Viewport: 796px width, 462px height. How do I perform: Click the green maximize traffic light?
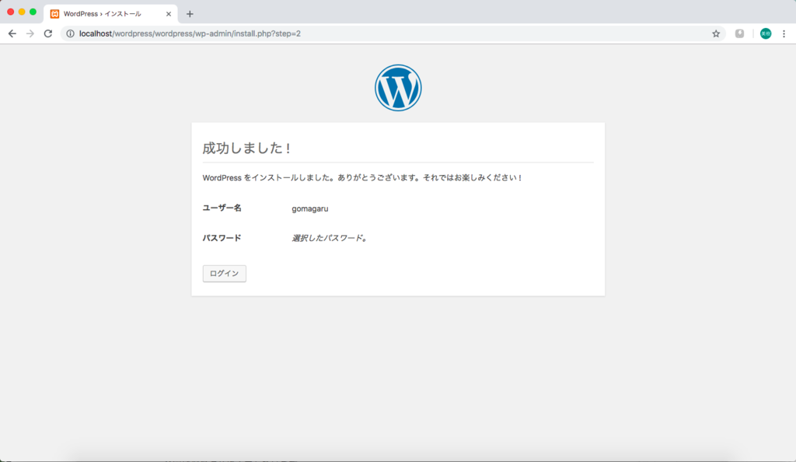tap(31, 12)
